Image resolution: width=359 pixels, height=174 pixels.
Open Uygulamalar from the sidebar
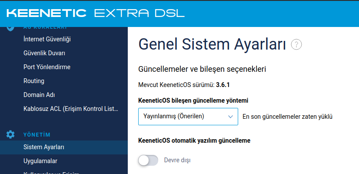40,161
